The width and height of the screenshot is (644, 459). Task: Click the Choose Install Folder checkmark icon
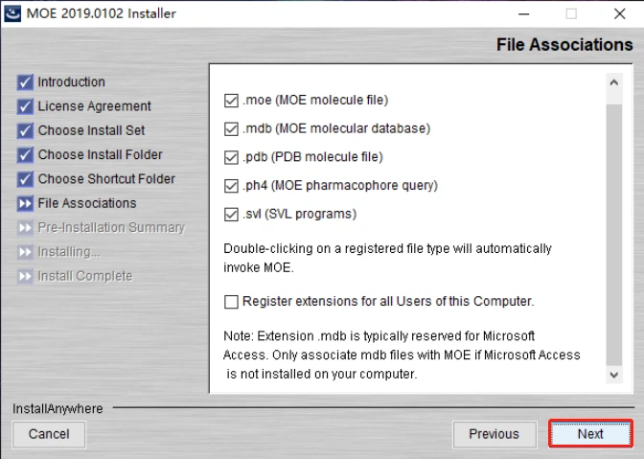pyautogui.click(x=25, y=154)
